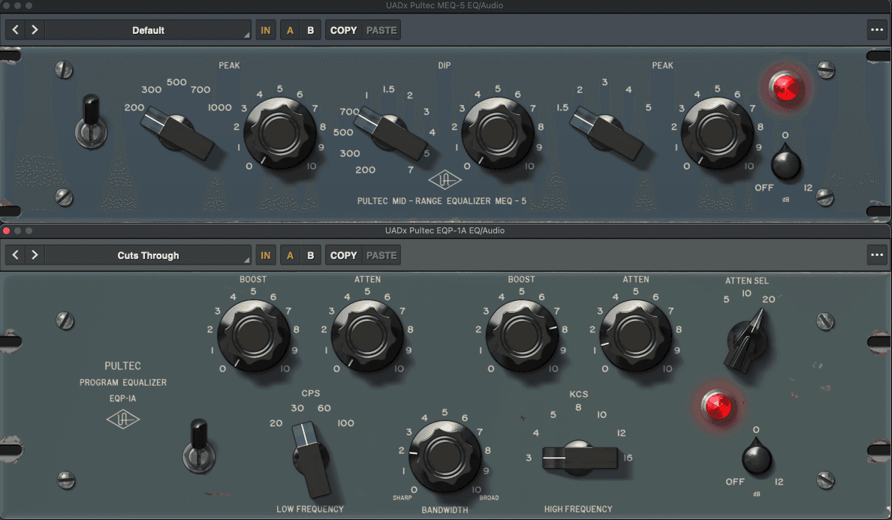892x520 pixels.
Task: Select 16 on the KCS high frequency
Action: pyautogui.click(x=628, y=458)
